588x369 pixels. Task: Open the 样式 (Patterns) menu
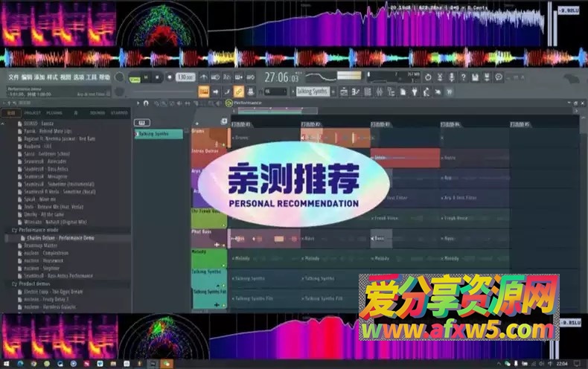(52, 77)
